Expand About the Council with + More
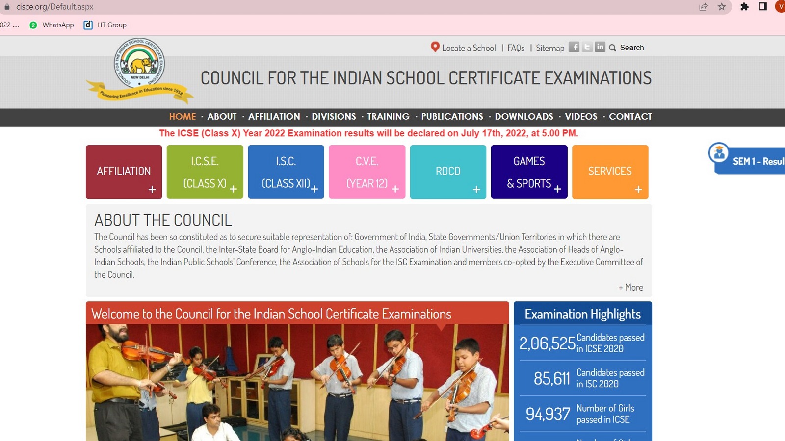Screen dimensions: 785x441 pyautogui.click(x=631, y=288)
